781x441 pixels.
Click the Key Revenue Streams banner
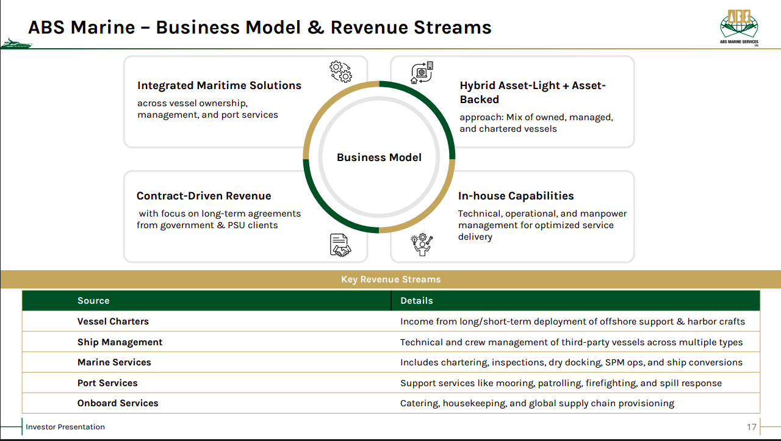pyautogui.click(x=390, y=279)
